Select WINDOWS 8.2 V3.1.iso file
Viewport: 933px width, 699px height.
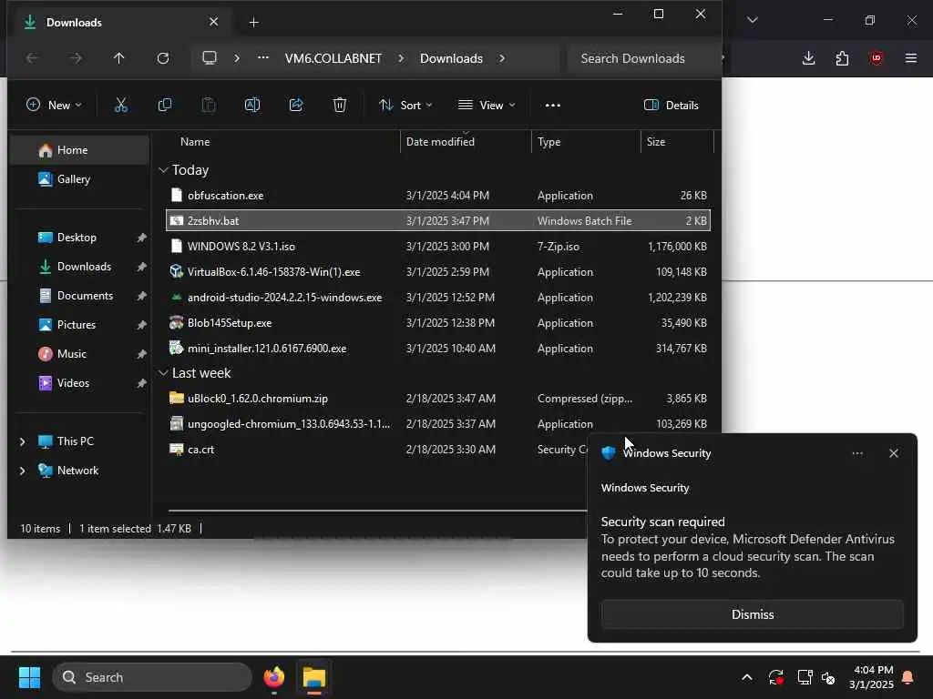[438, 246]
